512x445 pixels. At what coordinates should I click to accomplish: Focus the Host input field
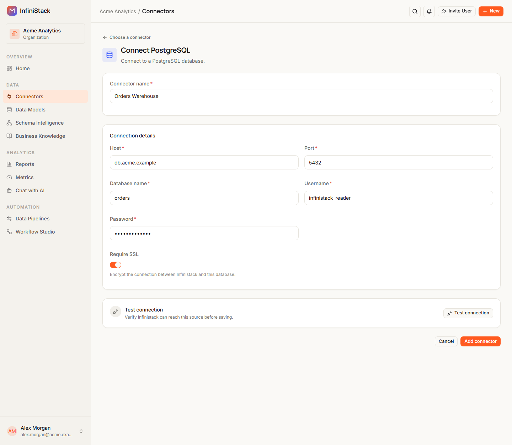tap(204, 162)
